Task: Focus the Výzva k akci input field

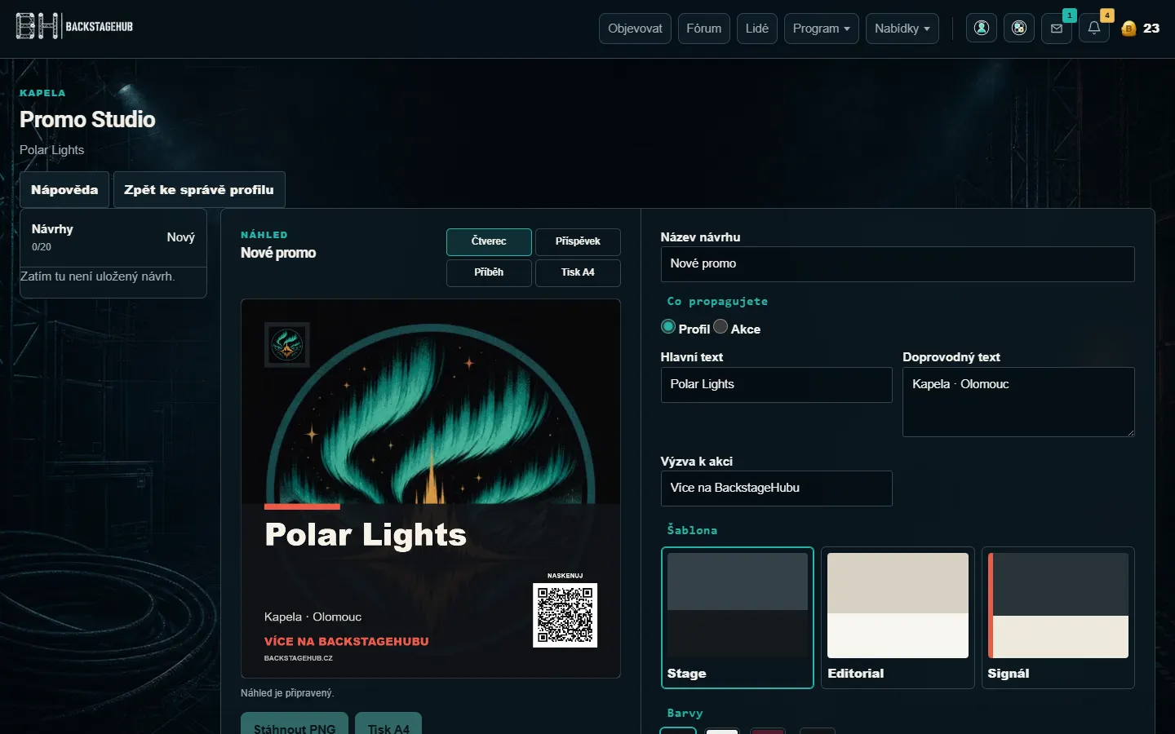Action: click(777, 489)
